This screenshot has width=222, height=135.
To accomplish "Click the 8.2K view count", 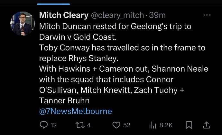I will pos(166,125).
